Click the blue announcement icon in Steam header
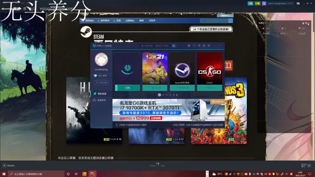Screen dimensions: 315x177 (x=251, y=3)
